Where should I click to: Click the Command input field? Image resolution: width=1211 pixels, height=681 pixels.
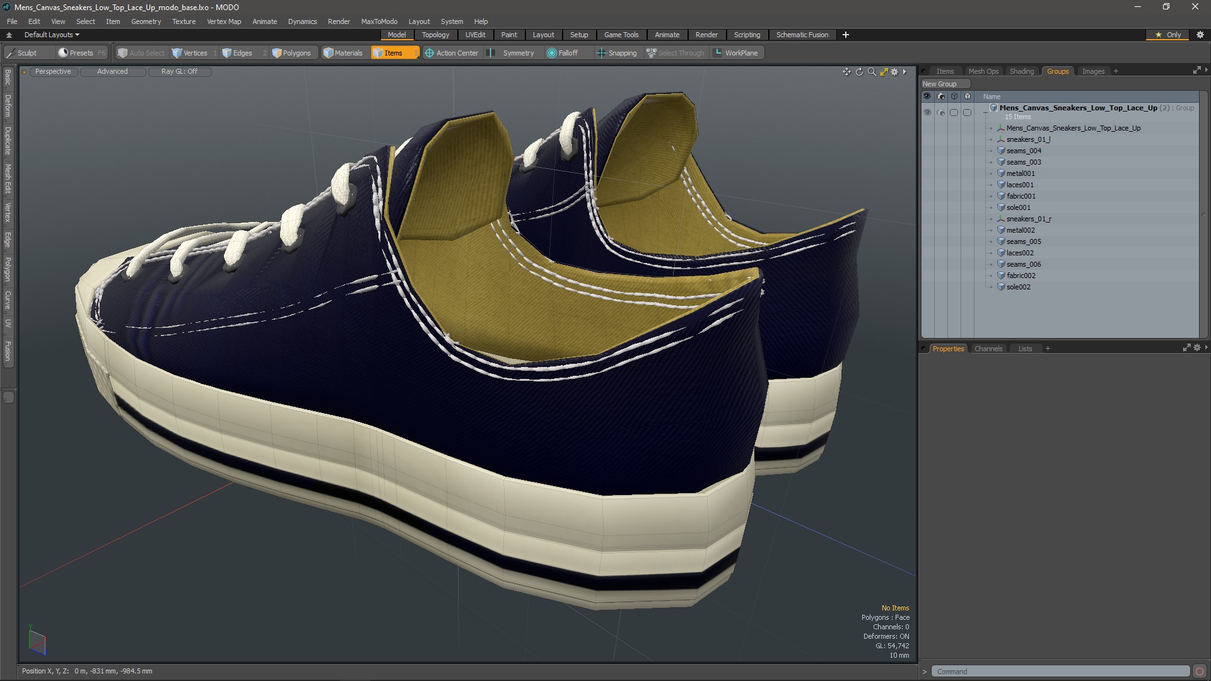(1061, 672)
